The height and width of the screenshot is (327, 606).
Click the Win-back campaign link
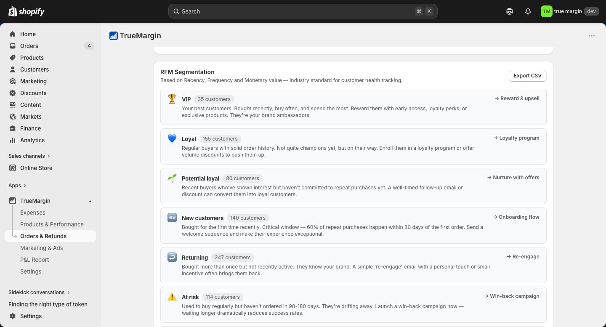pyautogui.click(x=512, y=296)
